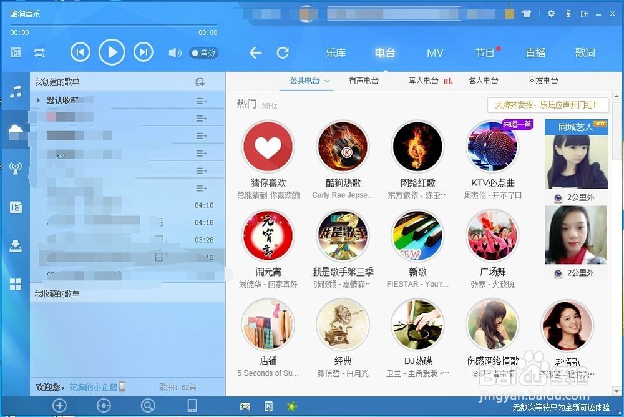Create new playlist icon next to 我创建的歌单

pyautogui.click(x=200, y=82)
